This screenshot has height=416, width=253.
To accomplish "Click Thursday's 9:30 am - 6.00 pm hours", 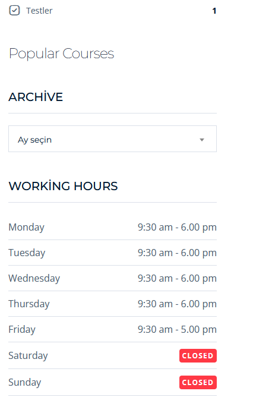I will [177, 304].
